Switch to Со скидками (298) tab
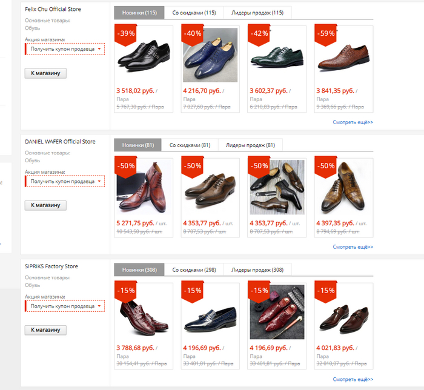The width and height of the screenshot is (424, 390). coord(194,270)
